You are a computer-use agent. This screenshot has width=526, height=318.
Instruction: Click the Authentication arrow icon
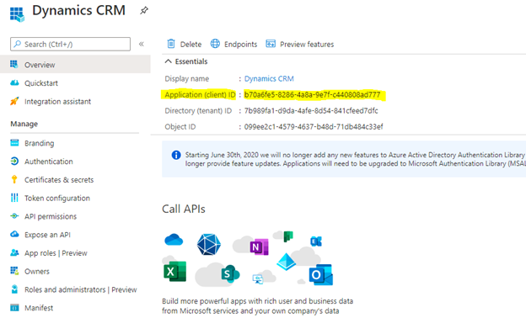14,162
